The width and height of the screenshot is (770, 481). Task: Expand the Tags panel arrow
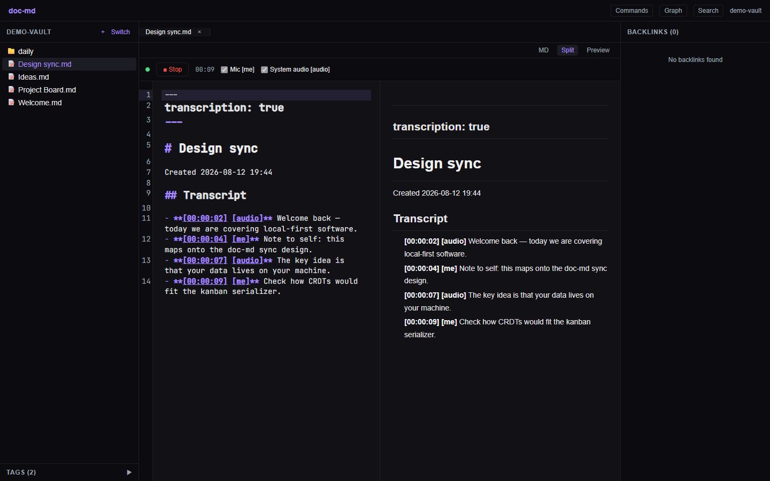(129, 472)
